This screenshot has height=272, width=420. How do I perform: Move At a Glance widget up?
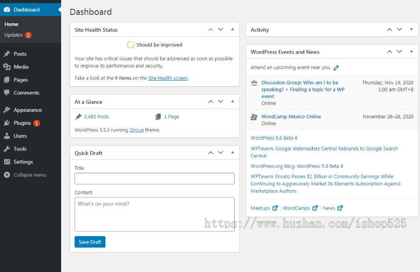[211, 102]
